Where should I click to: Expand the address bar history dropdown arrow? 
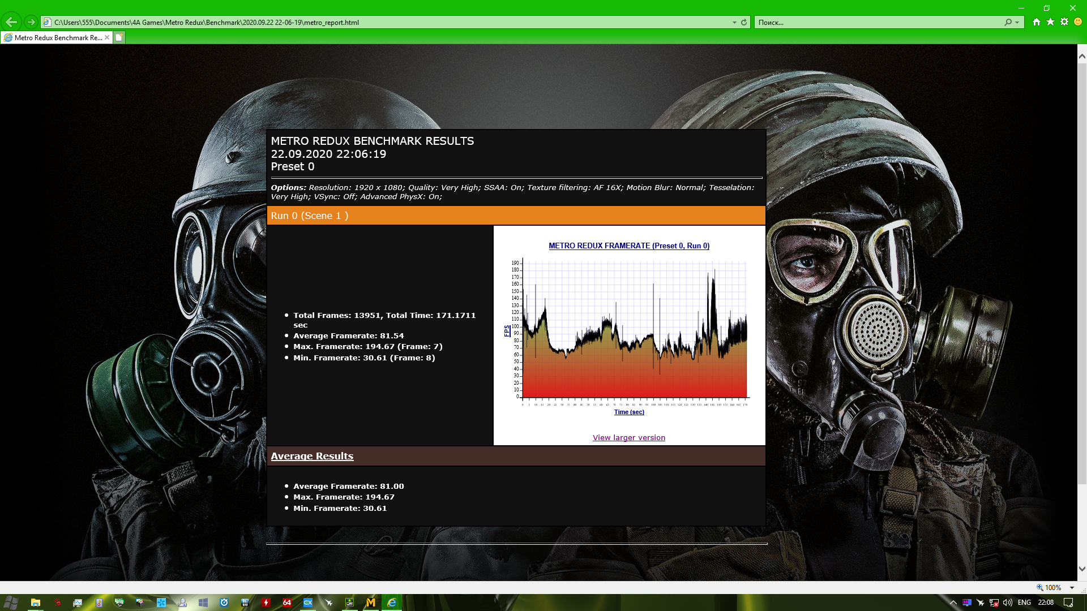[734, 22]
